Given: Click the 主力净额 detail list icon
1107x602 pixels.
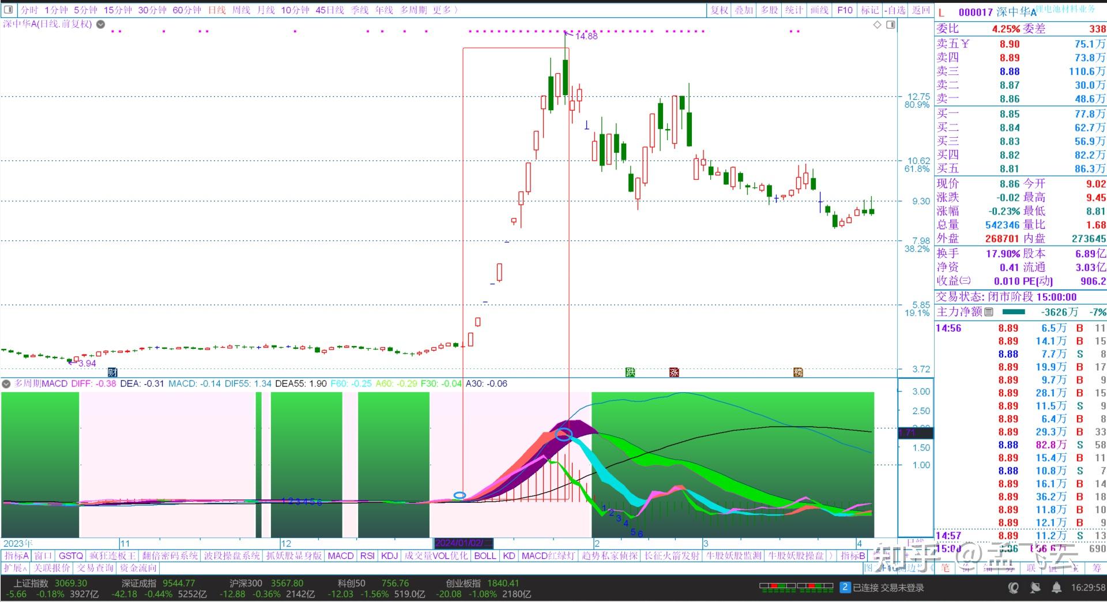Looking at the screenshot, I should (x=989, y=311).
